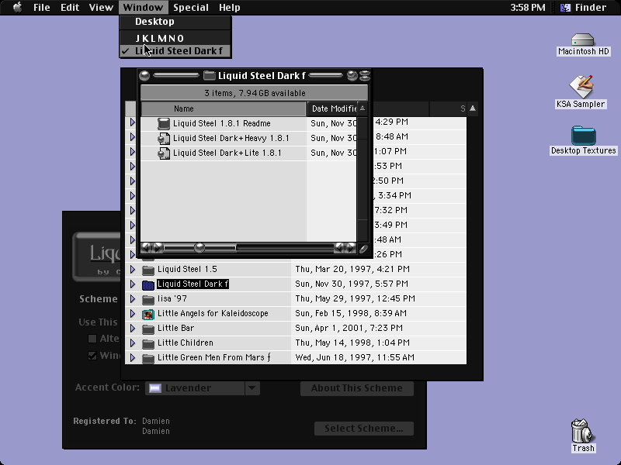The height and width of the screenshot is (465, 621).
Task: Toggle sort order arrow in front window
Action: [x=363, y=108]
